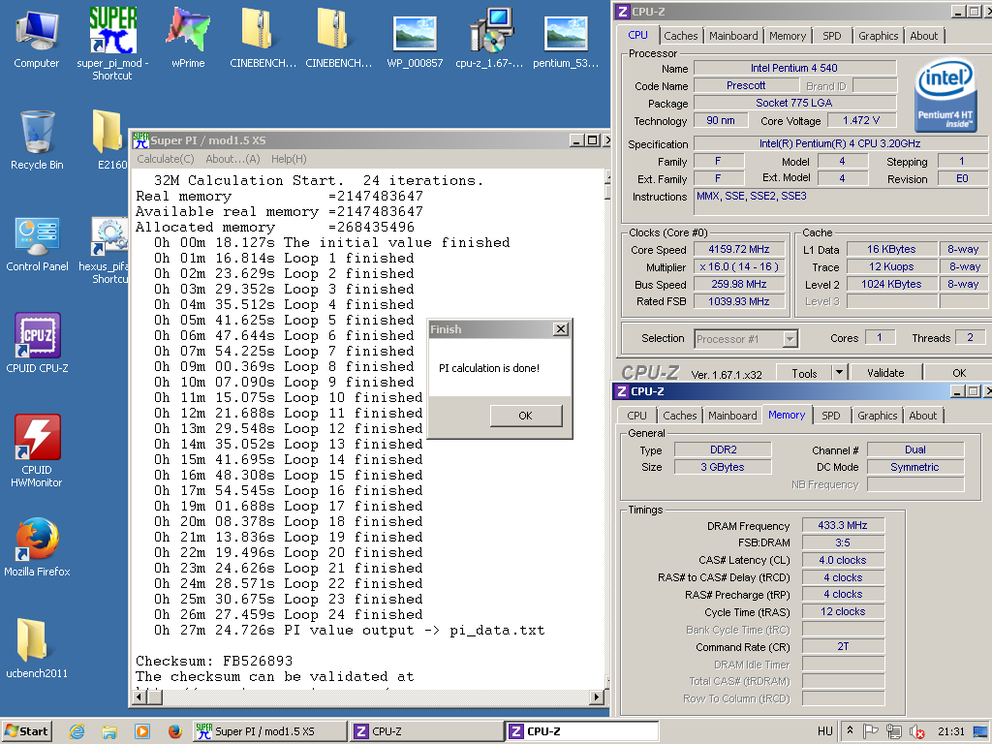Viewport: 992px width, 744px height.
Task: Click the DRAM Frequency value 433.3 MHz
Action: pyautogui.click(x=843, y=525)
